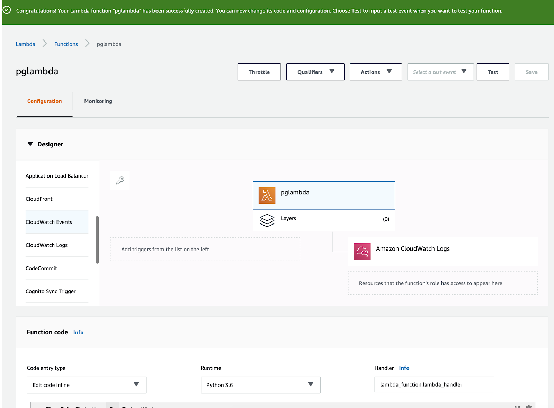Click the orange Lambda icon on the pglambda card
This screenshot has height=408, width=554.
click(x=267, y=196)
